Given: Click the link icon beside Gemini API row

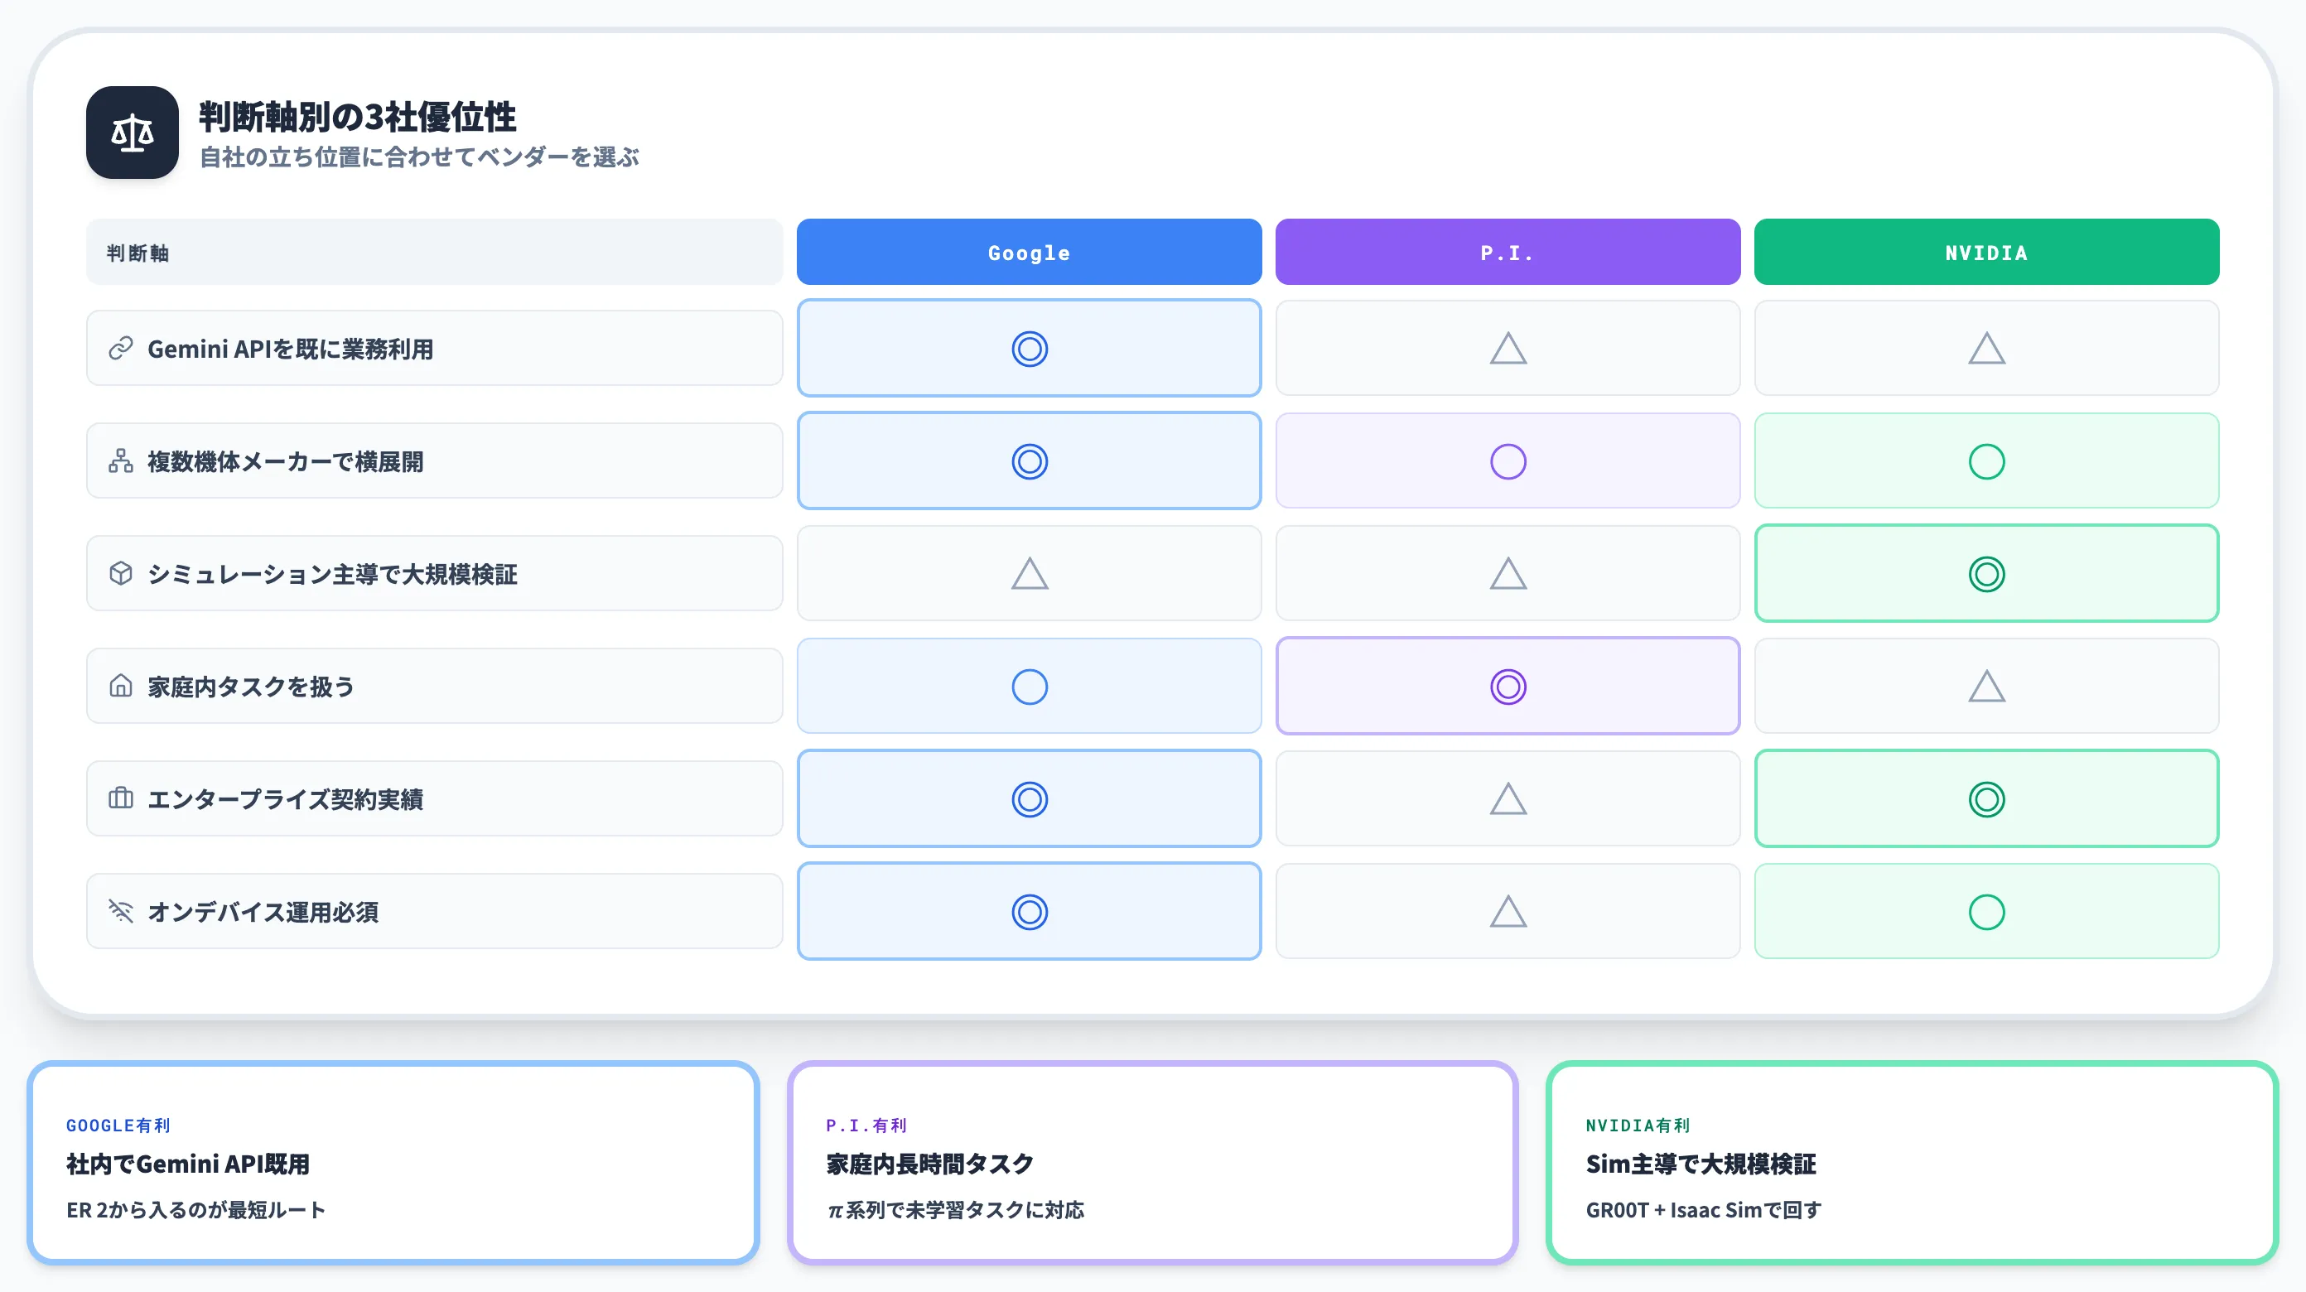Looking at the screenshot, I should [x=121, y=349].
